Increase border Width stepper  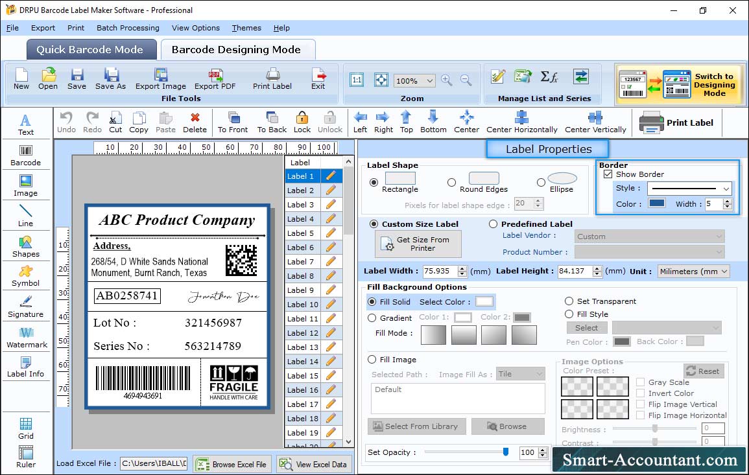[x=728, y=202]
